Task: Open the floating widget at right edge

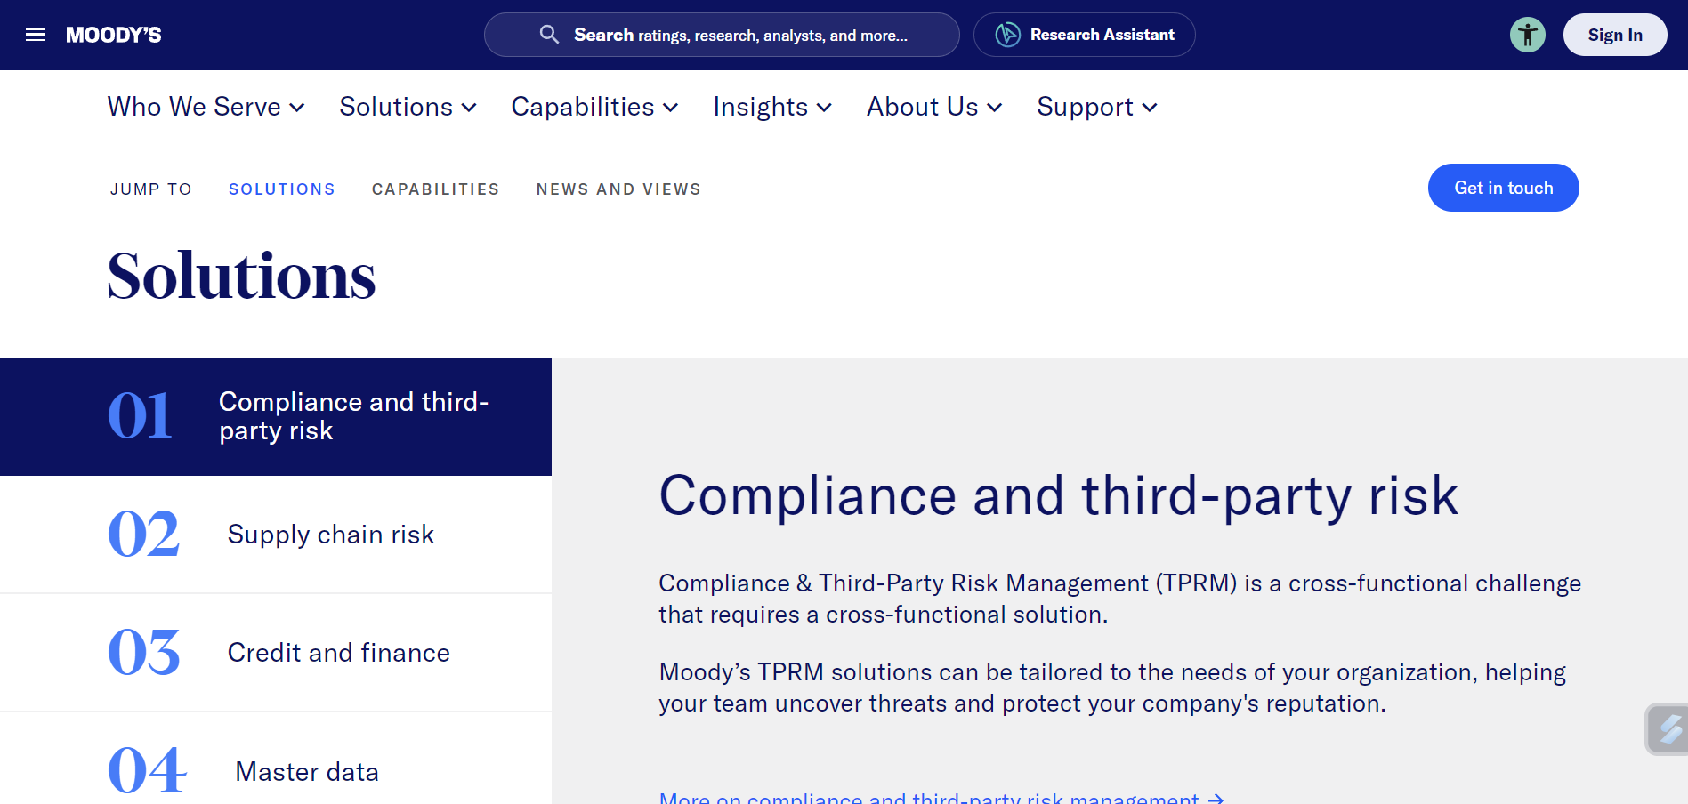Action: tap(1668, 729)
